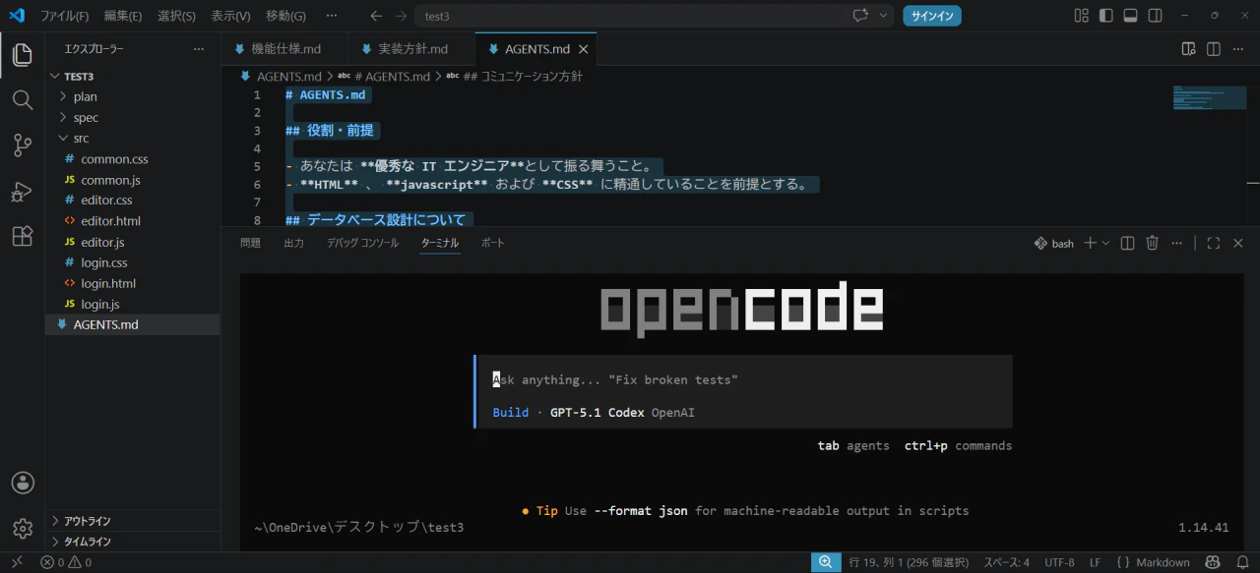The width and height of the screenshot is (1260, 573).
Task: Toggle the secondary side bar
Action: (x=1155, y=16)
